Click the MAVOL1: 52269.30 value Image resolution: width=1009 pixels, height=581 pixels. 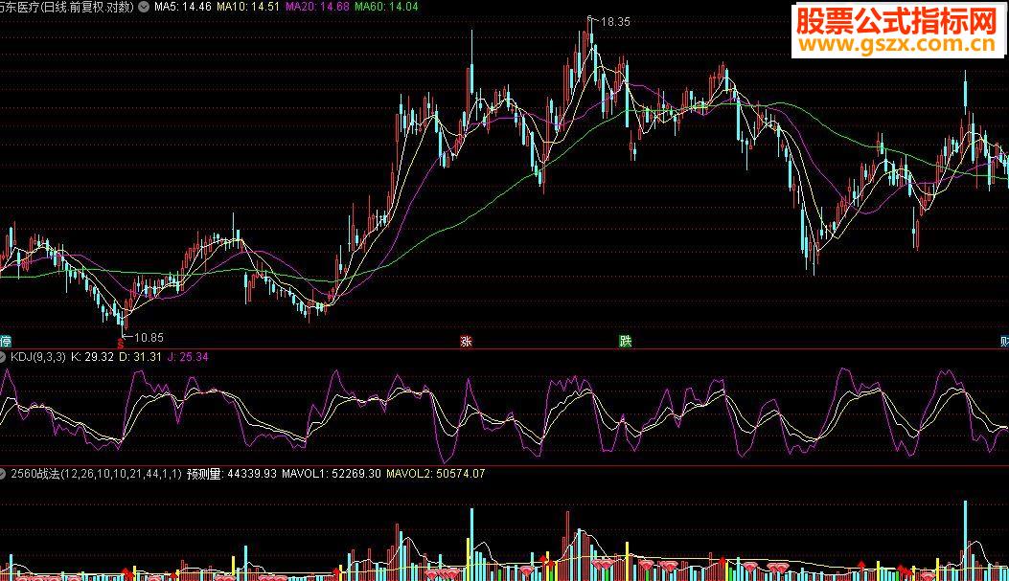(x=332, y=474)
